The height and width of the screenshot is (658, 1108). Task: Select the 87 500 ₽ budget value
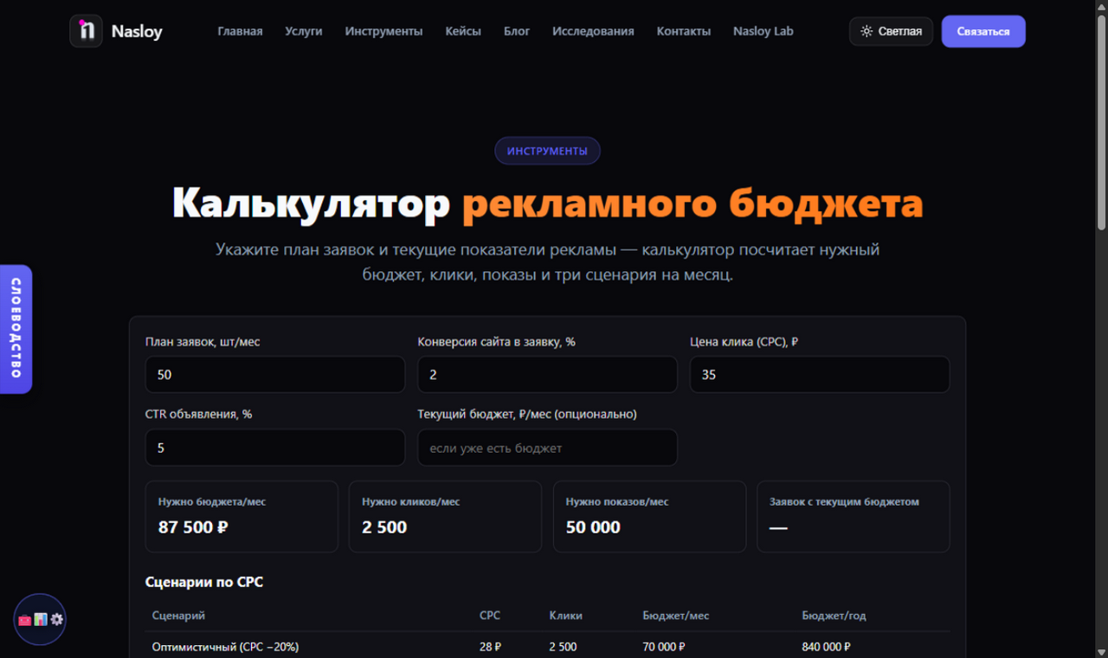point(193,526)
